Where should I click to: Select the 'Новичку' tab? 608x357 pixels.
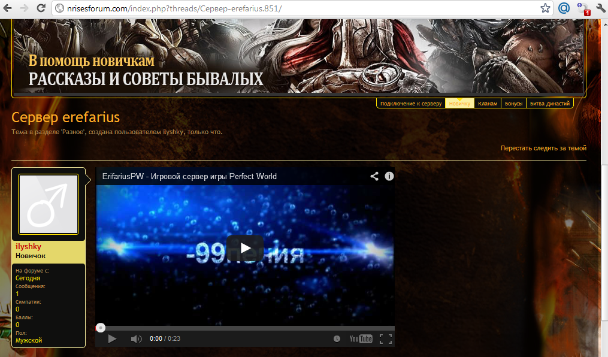point(459,104)
